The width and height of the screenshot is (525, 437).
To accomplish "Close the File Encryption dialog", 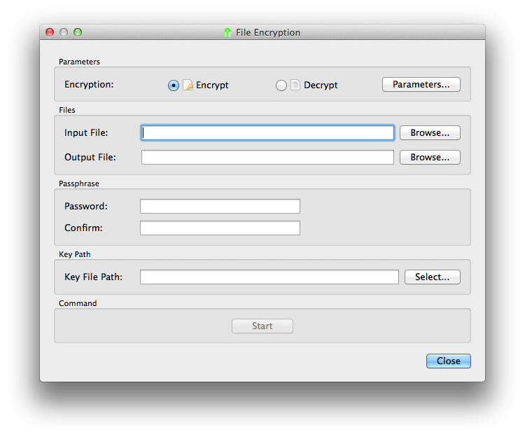I will (x=448, y=361).
